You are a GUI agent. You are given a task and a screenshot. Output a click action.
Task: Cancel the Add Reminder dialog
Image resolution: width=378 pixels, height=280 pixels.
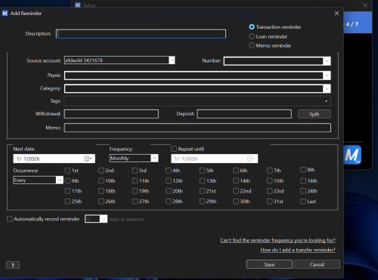317,264
